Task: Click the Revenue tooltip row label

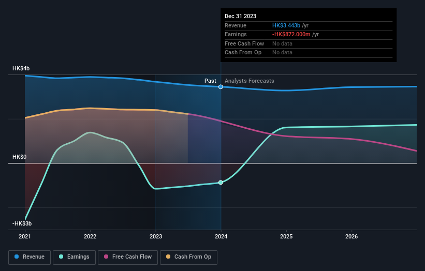Action: tap(236, 25)
